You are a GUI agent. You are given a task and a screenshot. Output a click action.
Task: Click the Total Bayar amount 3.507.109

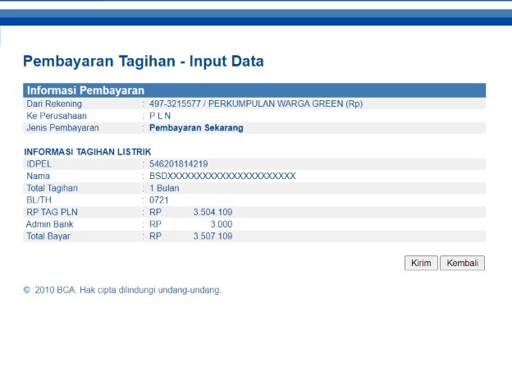pyautogui.click(x=213, y=236)
